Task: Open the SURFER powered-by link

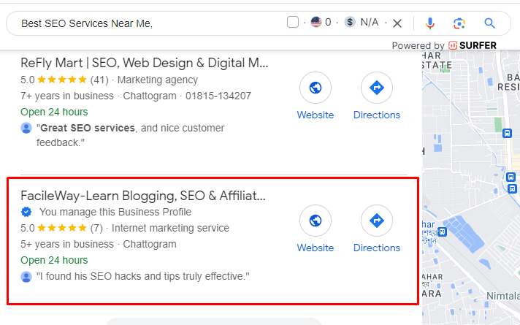Action: pyautogui.click(x=473, y=45)
